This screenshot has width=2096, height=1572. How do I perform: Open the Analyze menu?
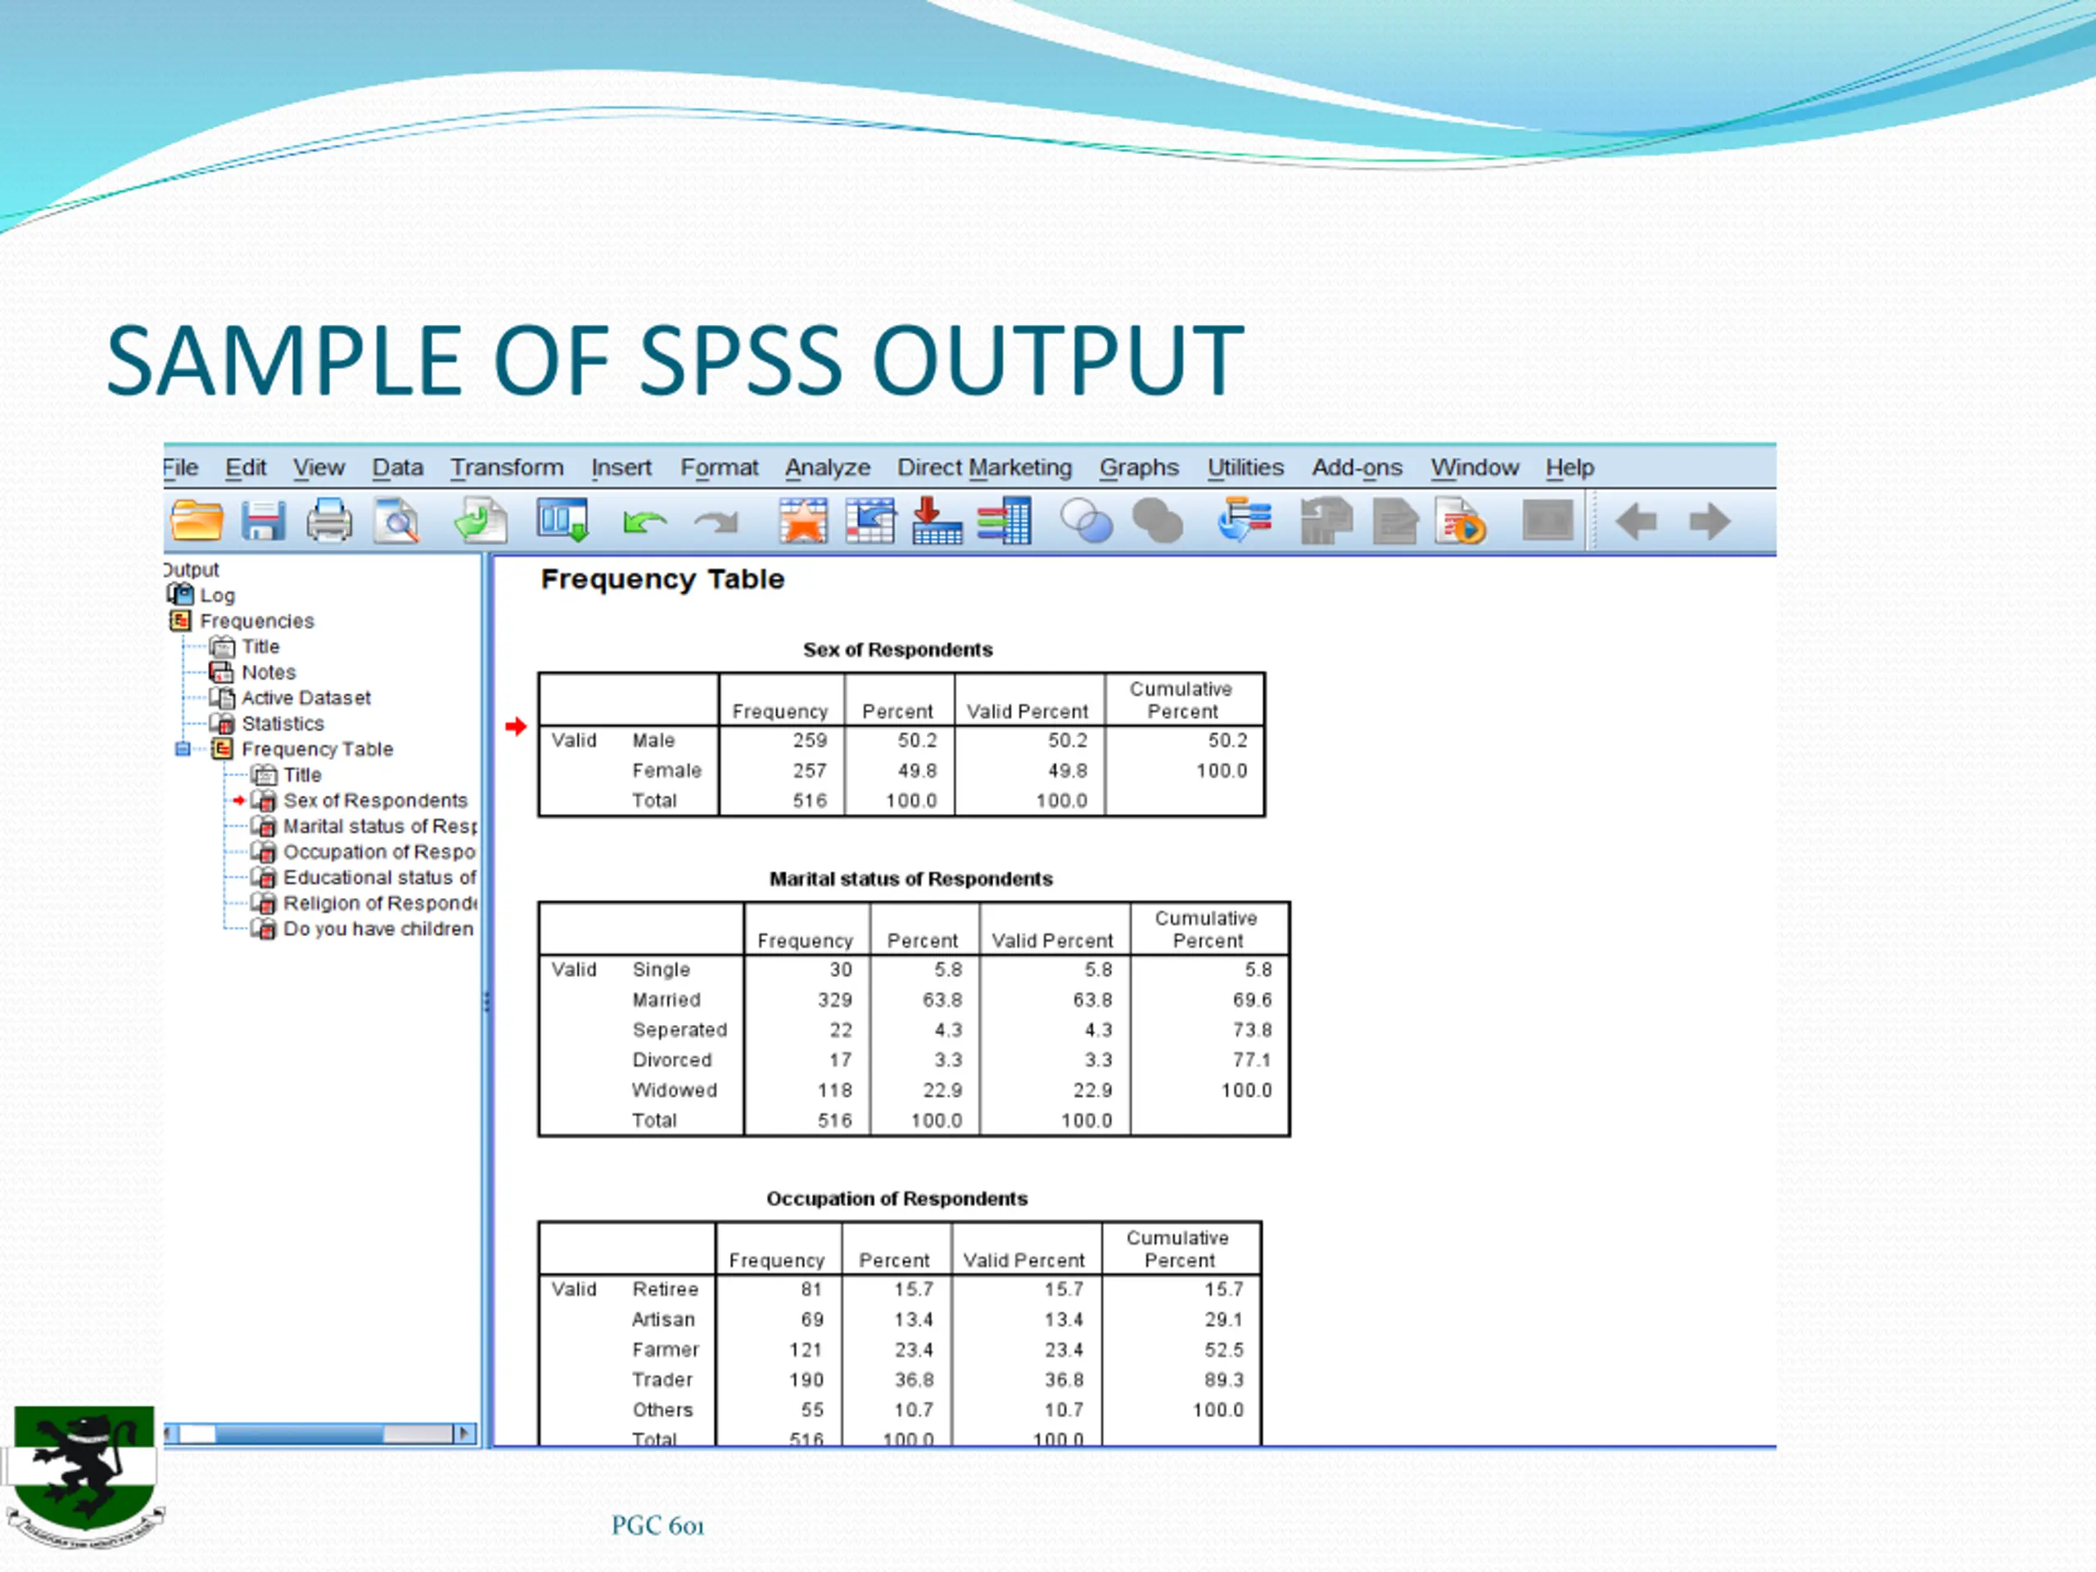coord(827,468)
